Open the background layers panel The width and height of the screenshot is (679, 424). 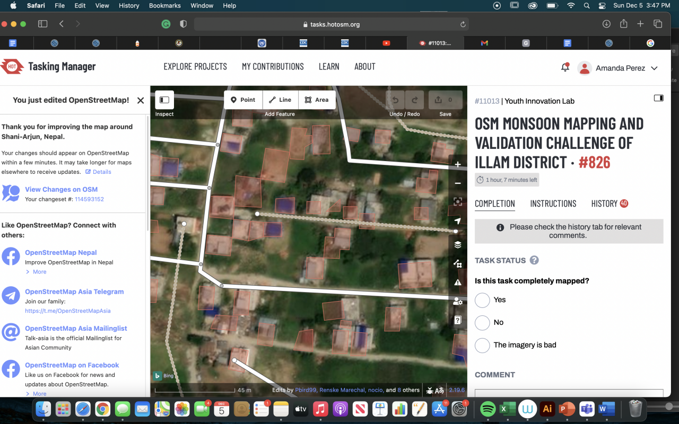pos(458,245)
